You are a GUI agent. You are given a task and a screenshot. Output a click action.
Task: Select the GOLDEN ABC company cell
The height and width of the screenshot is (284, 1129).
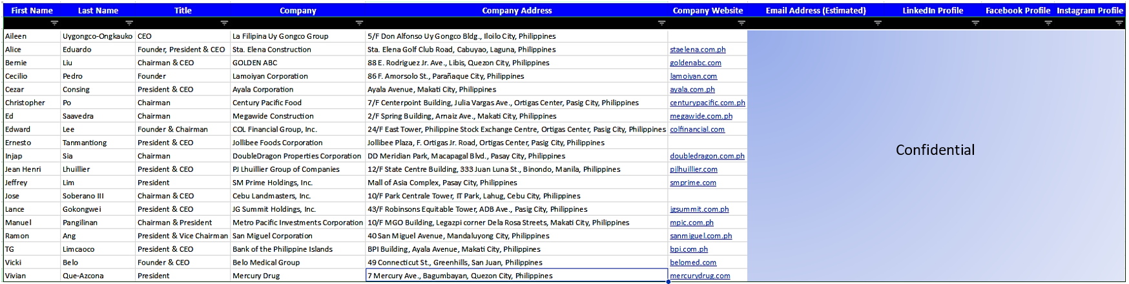(x=298, y=63)
